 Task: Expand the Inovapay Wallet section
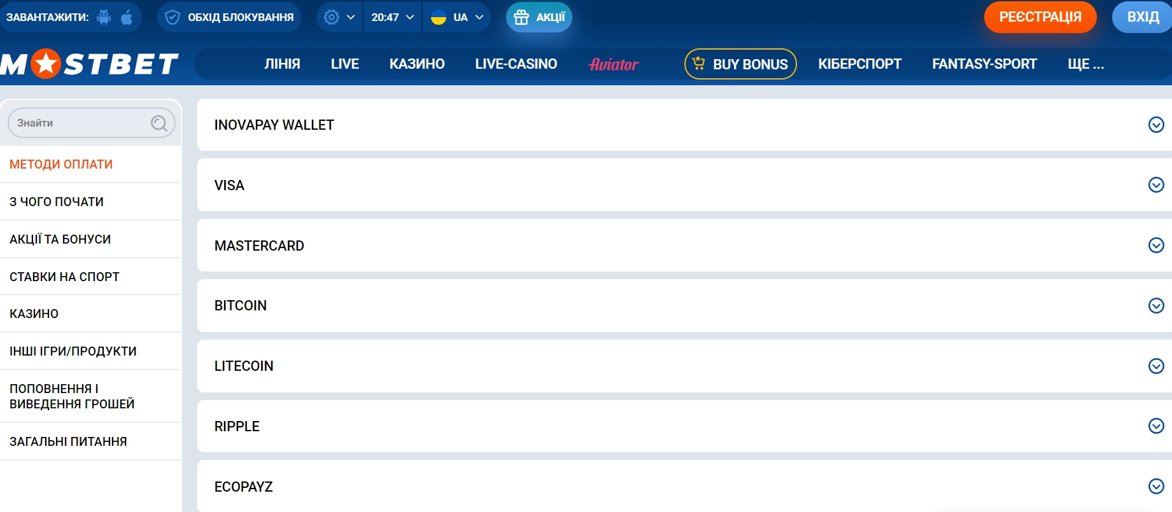click(1156, 125)
